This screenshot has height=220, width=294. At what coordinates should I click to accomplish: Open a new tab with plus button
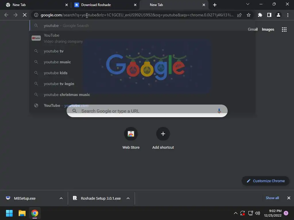click(x=215, y=5)
